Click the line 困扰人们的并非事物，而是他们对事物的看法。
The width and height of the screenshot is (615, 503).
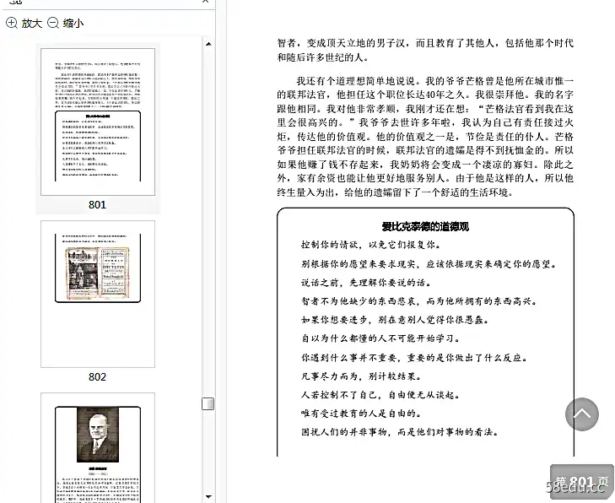(400, 432)
